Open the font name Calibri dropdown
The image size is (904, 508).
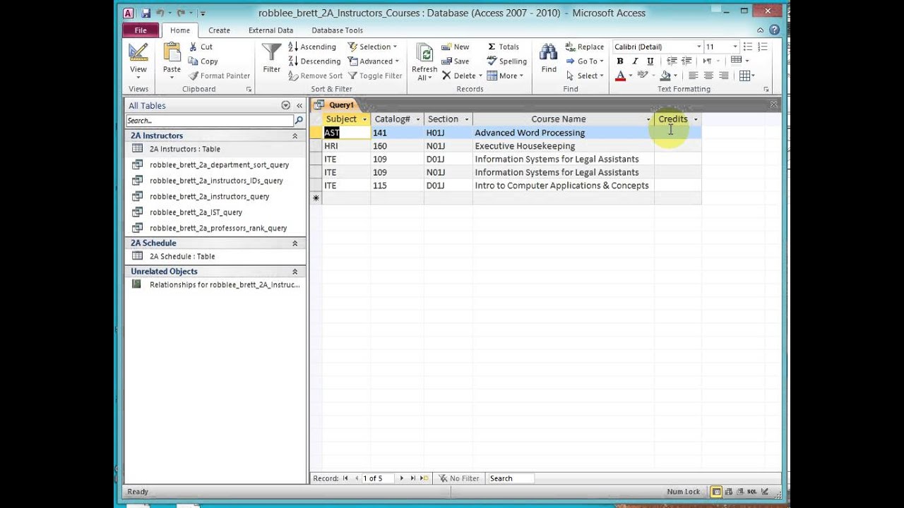click(699, 47)
